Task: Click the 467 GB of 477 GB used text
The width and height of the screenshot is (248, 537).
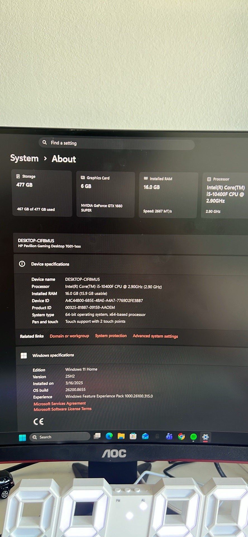Action: [36, 209]
